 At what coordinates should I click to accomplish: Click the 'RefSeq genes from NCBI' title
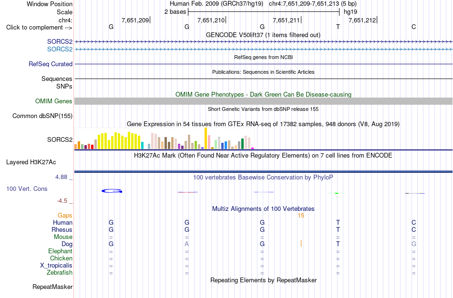(264, 57)
